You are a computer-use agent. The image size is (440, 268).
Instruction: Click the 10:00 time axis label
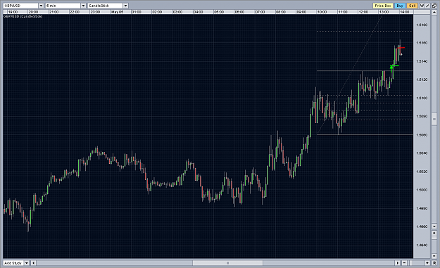click(322, 12)
